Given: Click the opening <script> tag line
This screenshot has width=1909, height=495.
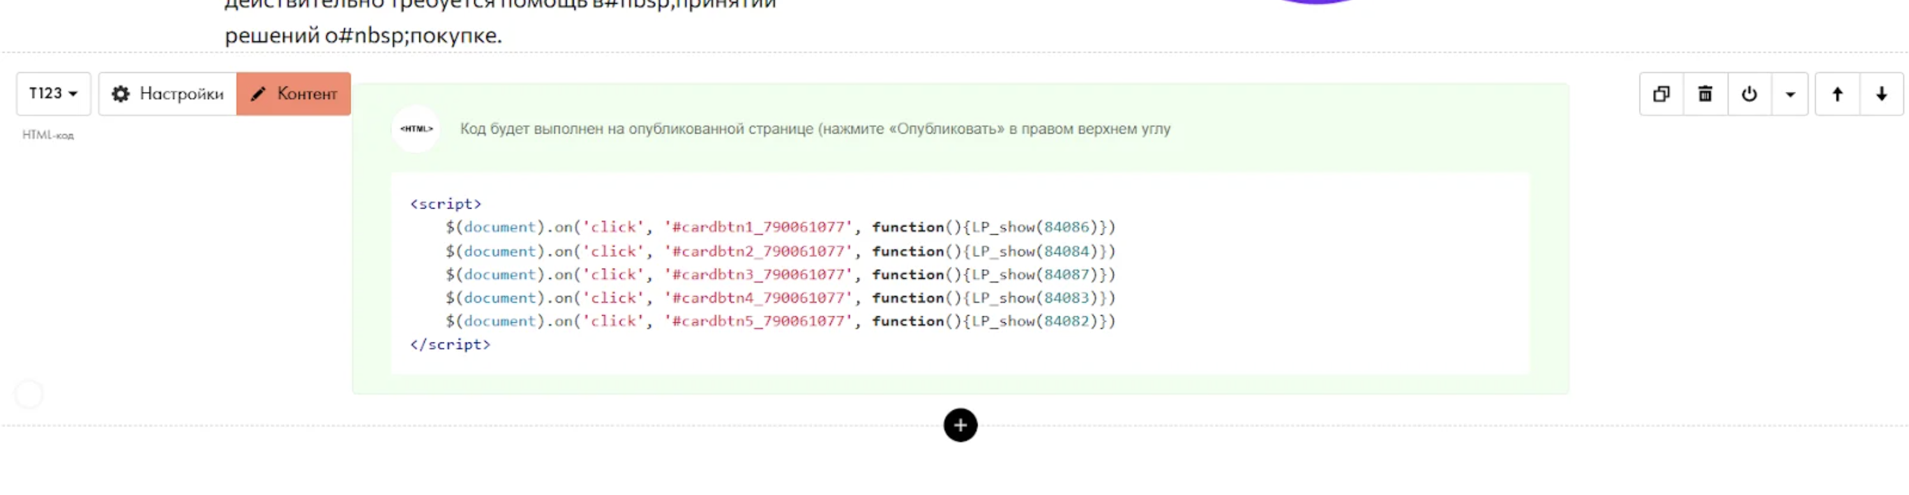Looking at the screenshot, I should (x=446, y=203).
